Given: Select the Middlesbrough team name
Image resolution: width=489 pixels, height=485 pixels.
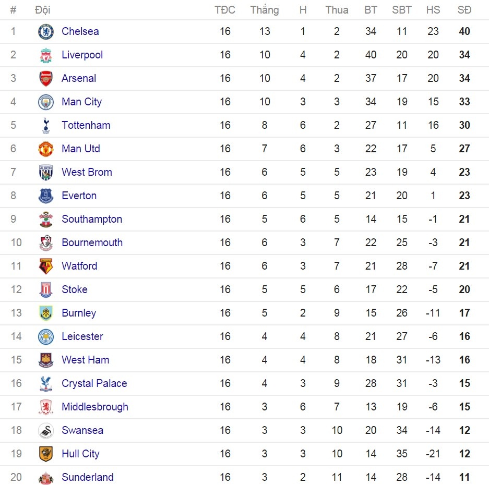Looking at the screenshot, I should pyautogui.click(x=94, y=407).
